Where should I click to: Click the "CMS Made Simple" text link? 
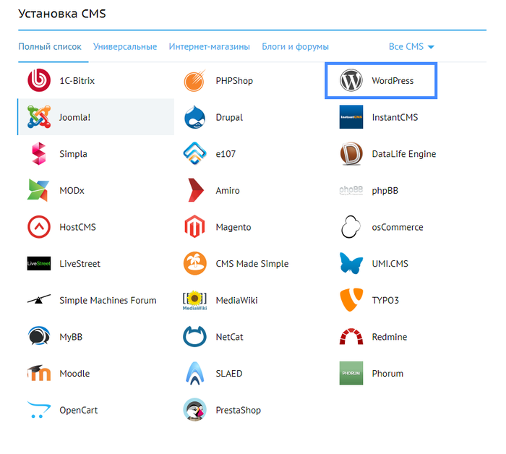252,264
